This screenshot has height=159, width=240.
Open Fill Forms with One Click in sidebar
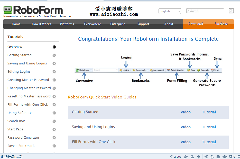coord(28,105)
